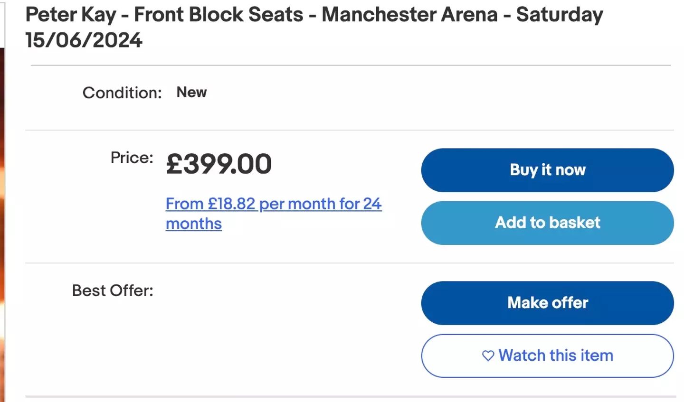Click 'Front Block Seats' in the title
Viewport: 684px width, 402px height.
click(x=218, y=15)
